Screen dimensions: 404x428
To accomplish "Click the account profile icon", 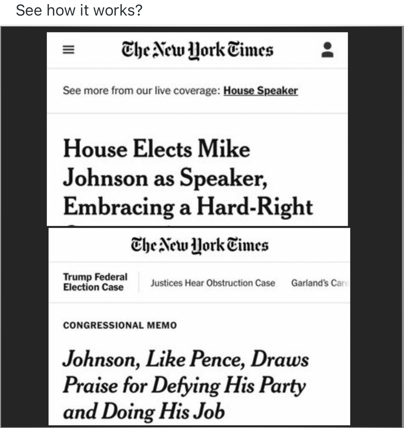I will 327,50.
